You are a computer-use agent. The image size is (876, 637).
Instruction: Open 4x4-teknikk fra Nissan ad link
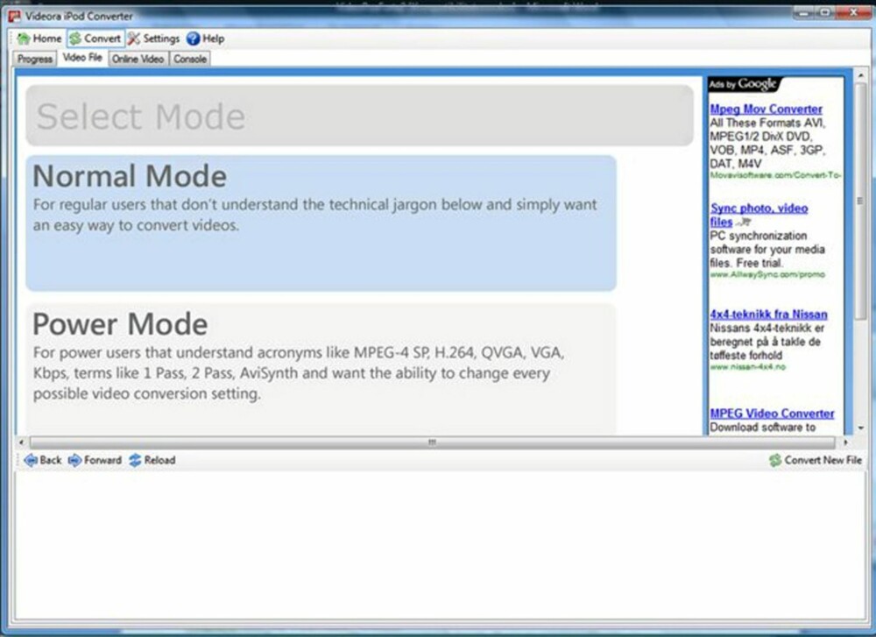point(769,314)
